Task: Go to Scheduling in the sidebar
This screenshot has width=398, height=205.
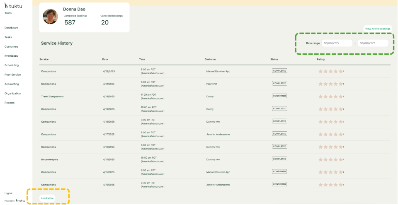Action: (x=12, y=65)
